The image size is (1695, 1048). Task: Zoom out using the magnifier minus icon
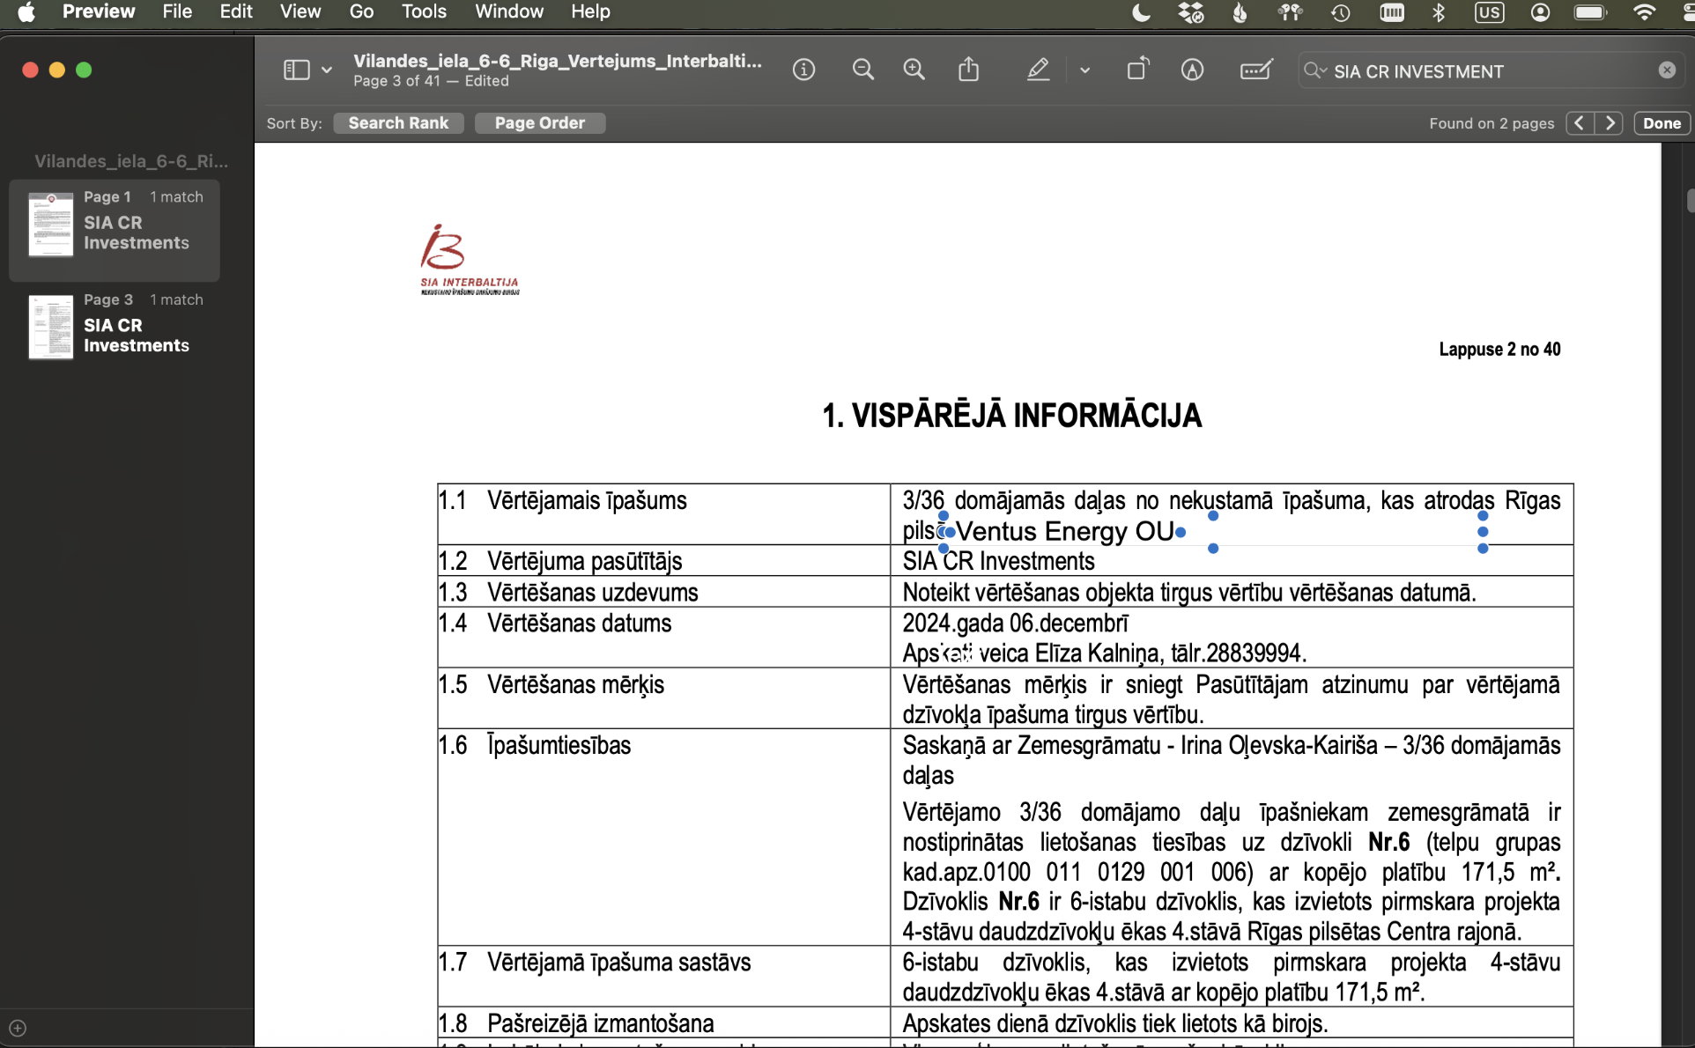[863, 70]
